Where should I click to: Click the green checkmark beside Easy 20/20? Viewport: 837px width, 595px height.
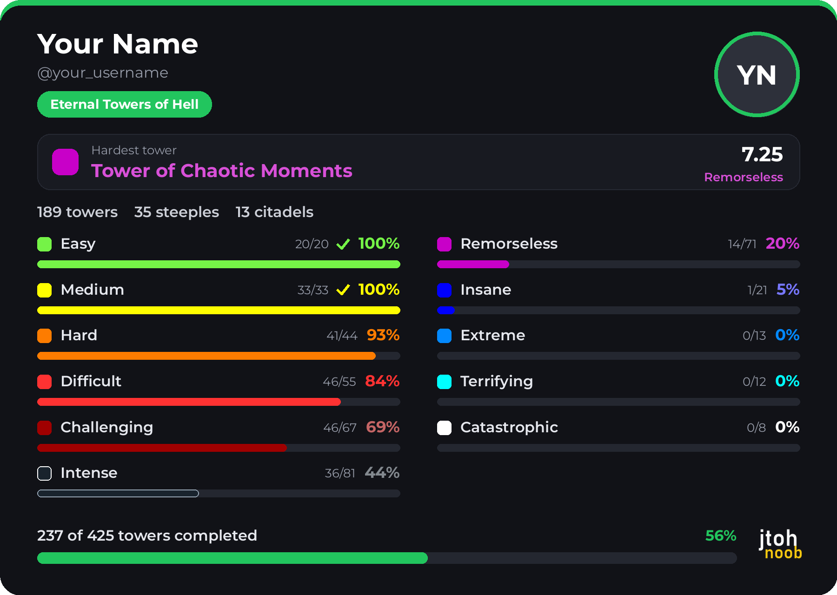[343, 244]
